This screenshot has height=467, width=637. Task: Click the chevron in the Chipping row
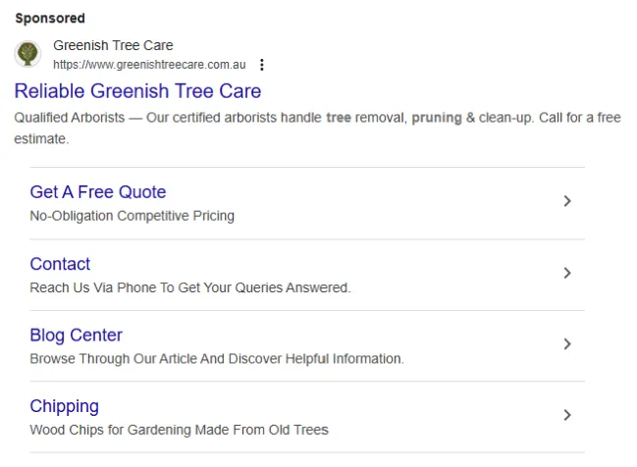click(x=566, y=415)
